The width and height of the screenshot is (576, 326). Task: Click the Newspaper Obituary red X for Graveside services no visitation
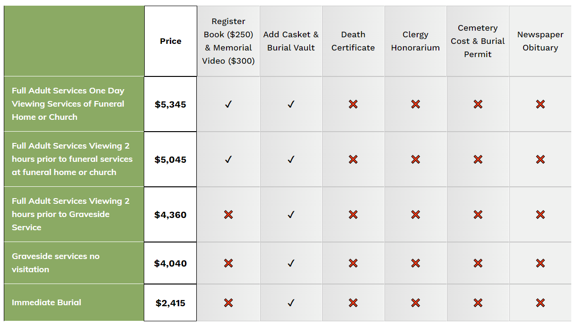541,263
